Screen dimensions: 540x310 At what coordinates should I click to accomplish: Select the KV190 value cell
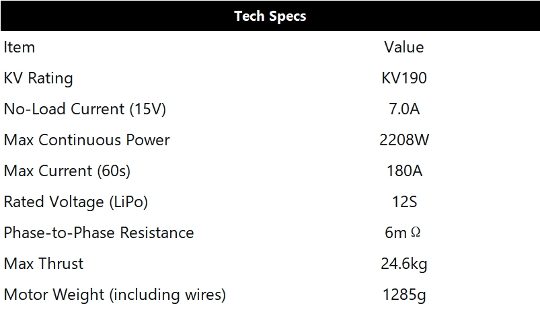coord(403,78)
